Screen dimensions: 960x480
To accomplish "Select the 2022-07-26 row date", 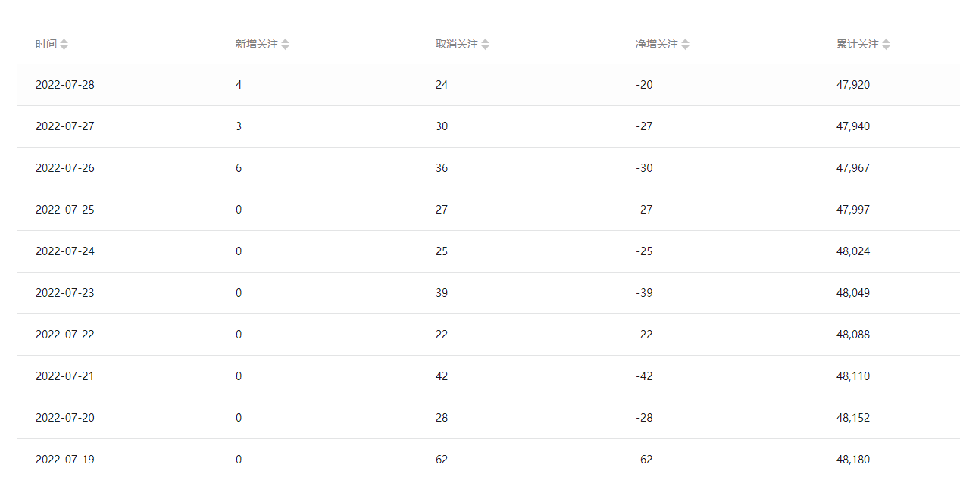I will (65, 168).
